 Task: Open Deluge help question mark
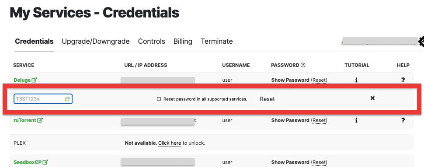point(403,80)
